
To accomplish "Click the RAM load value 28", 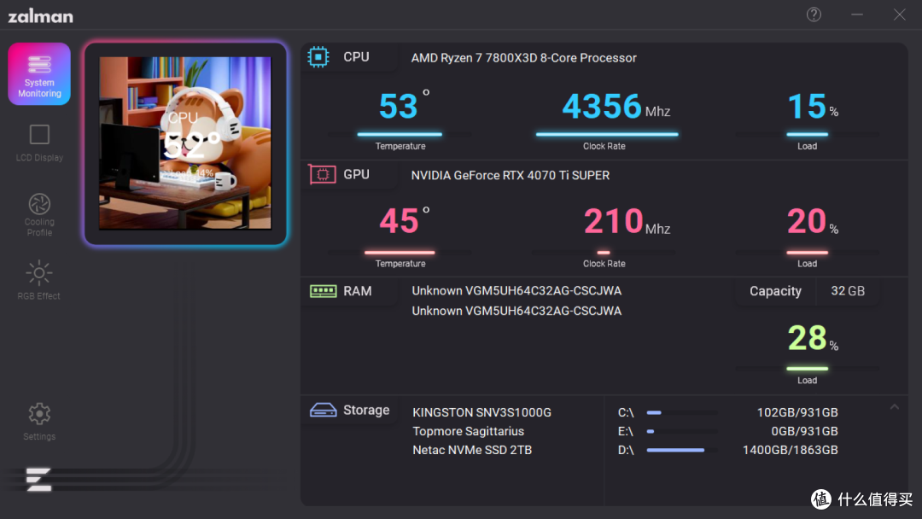I will pos(807,338).
